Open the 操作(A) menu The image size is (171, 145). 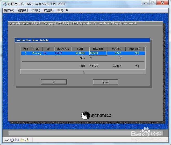pos(9,10)
